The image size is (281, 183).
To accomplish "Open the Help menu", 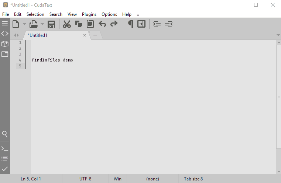I will point(127,14).
